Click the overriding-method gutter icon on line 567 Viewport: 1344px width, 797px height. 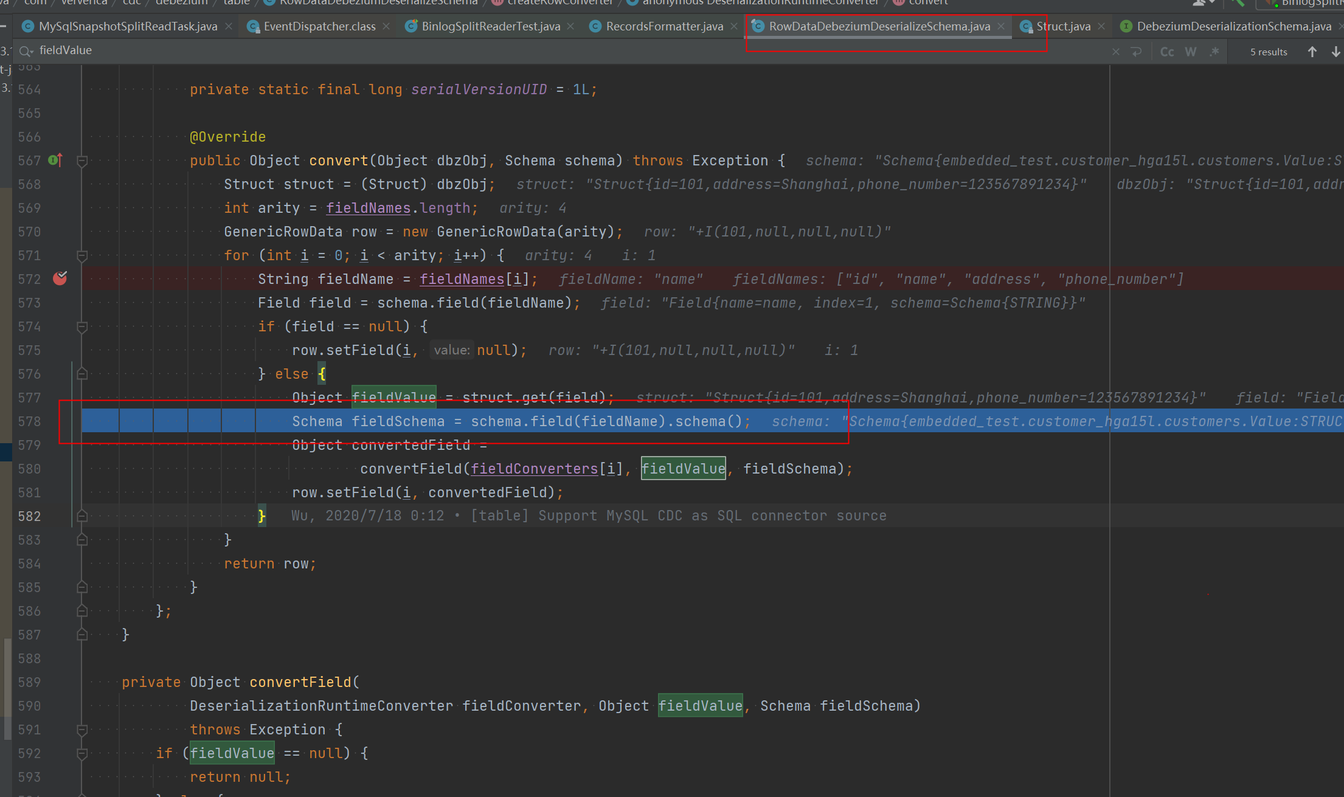click(x=55, y=160)
